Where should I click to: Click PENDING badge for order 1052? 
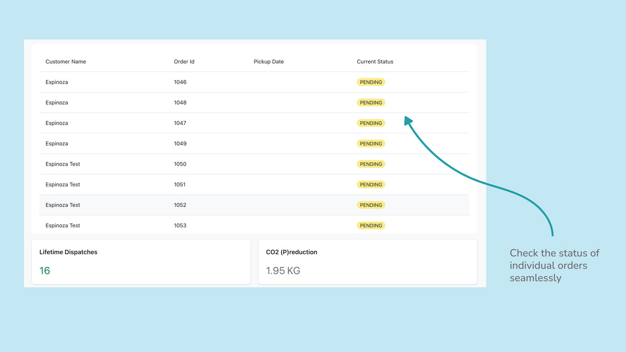[371, 205]
